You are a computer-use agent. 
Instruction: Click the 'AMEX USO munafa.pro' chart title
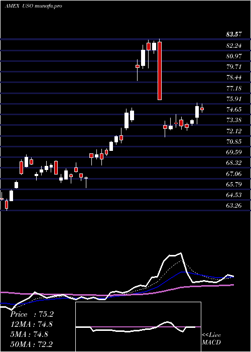pyautogui.click(x=34, y=6)
